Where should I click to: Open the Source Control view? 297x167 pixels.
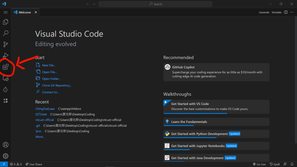pos(6,44)
